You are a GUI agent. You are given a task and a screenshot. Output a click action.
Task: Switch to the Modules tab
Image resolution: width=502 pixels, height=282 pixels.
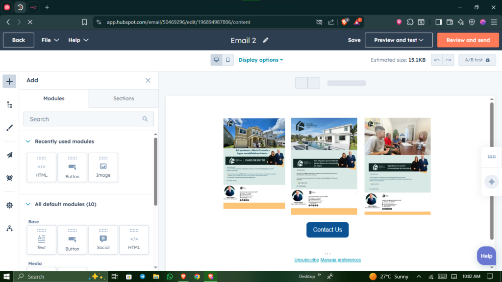[54, 98]
